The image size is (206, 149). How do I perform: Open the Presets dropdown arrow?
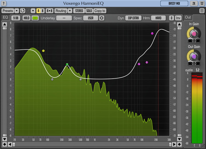[x=17, y=11]
